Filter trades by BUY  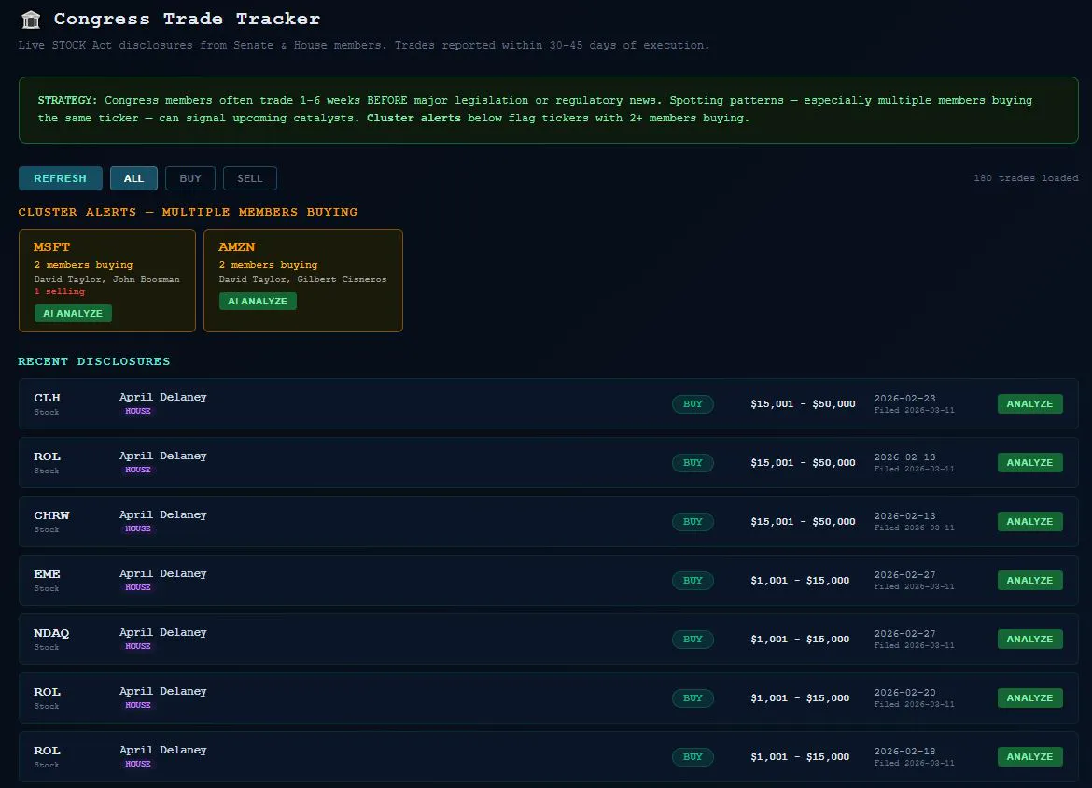(190, 178)
